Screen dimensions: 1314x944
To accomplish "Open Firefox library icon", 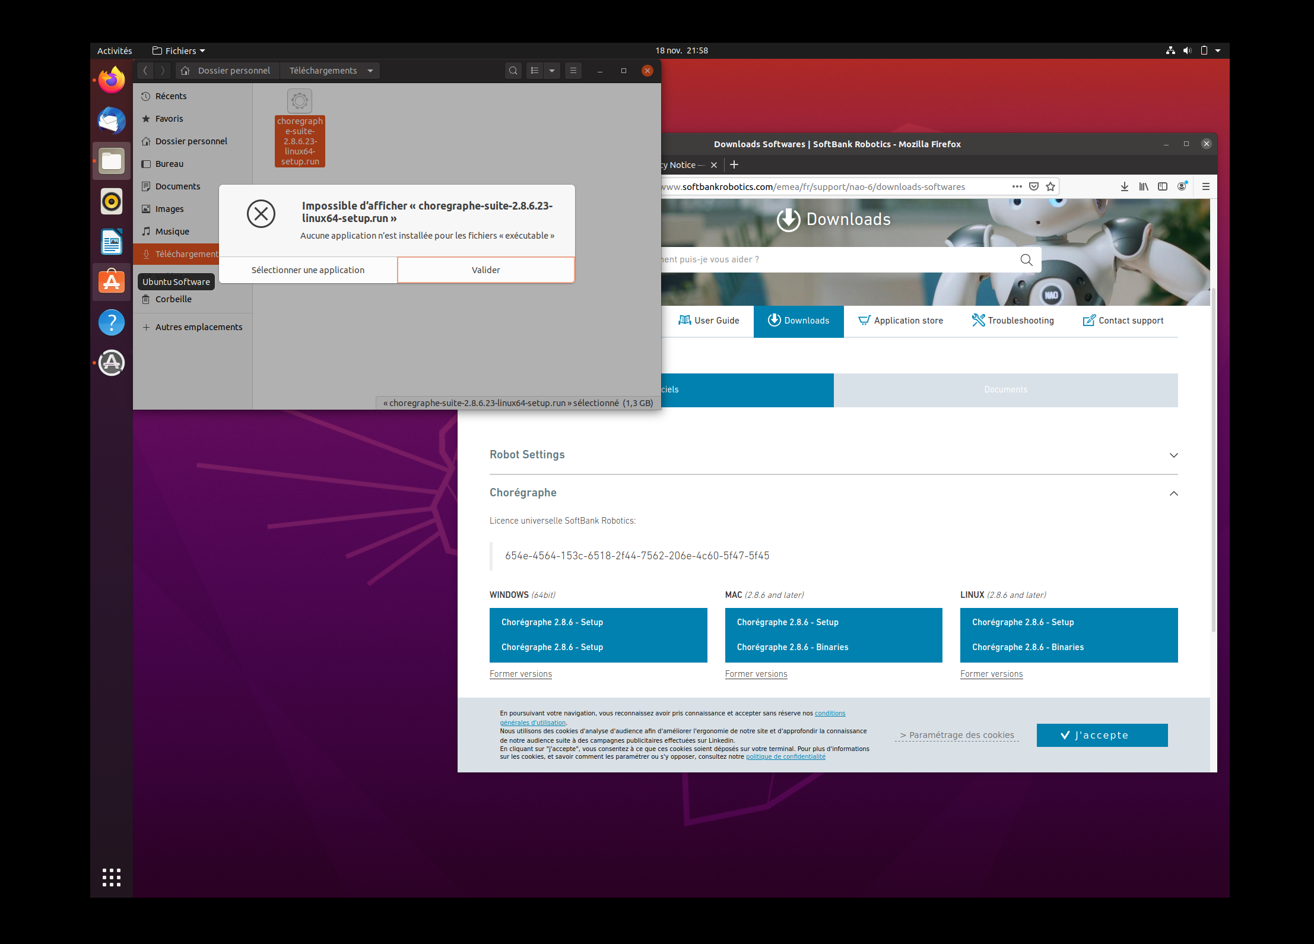I will (x=1144, y=186).
